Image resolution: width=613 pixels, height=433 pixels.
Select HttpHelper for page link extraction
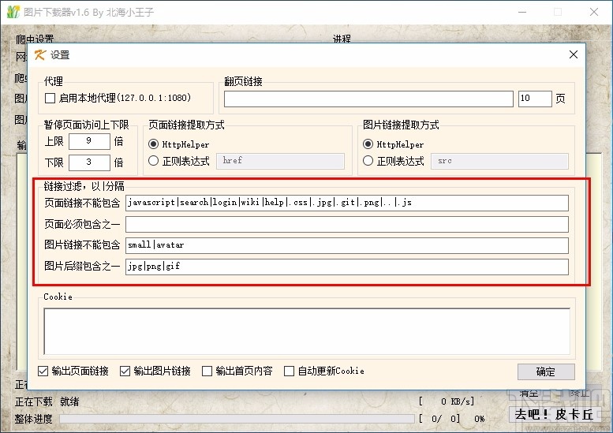pyautogui.click(x=154, y=144)
